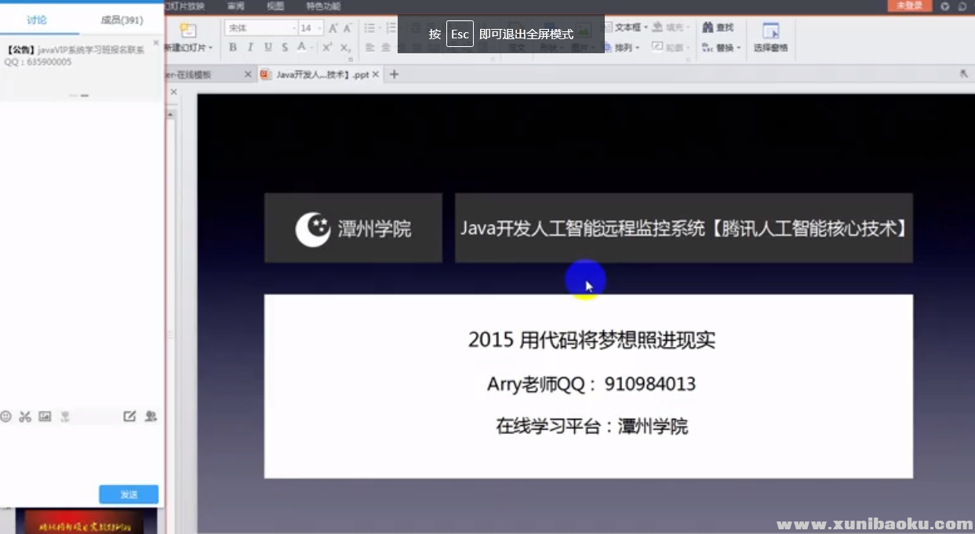The image size is (975, 534).
Task: Open the 视图 view menu
Action: 275,6
